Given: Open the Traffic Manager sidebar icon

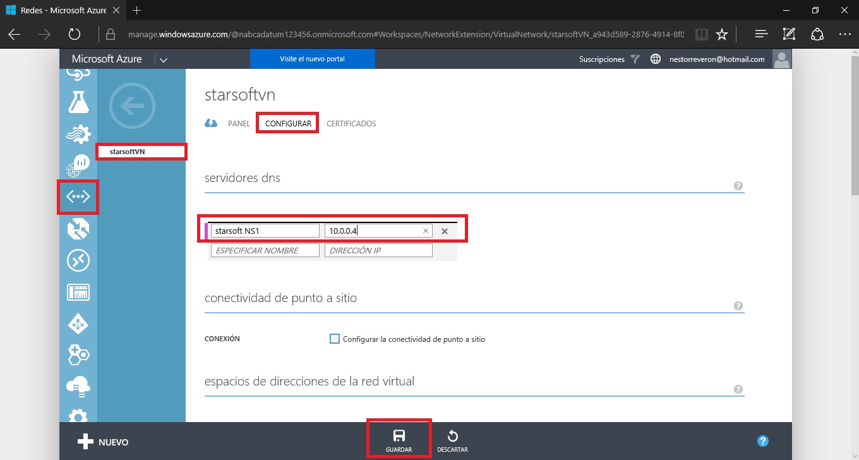Looking at the screenshot, I should [x=78, y=229].
